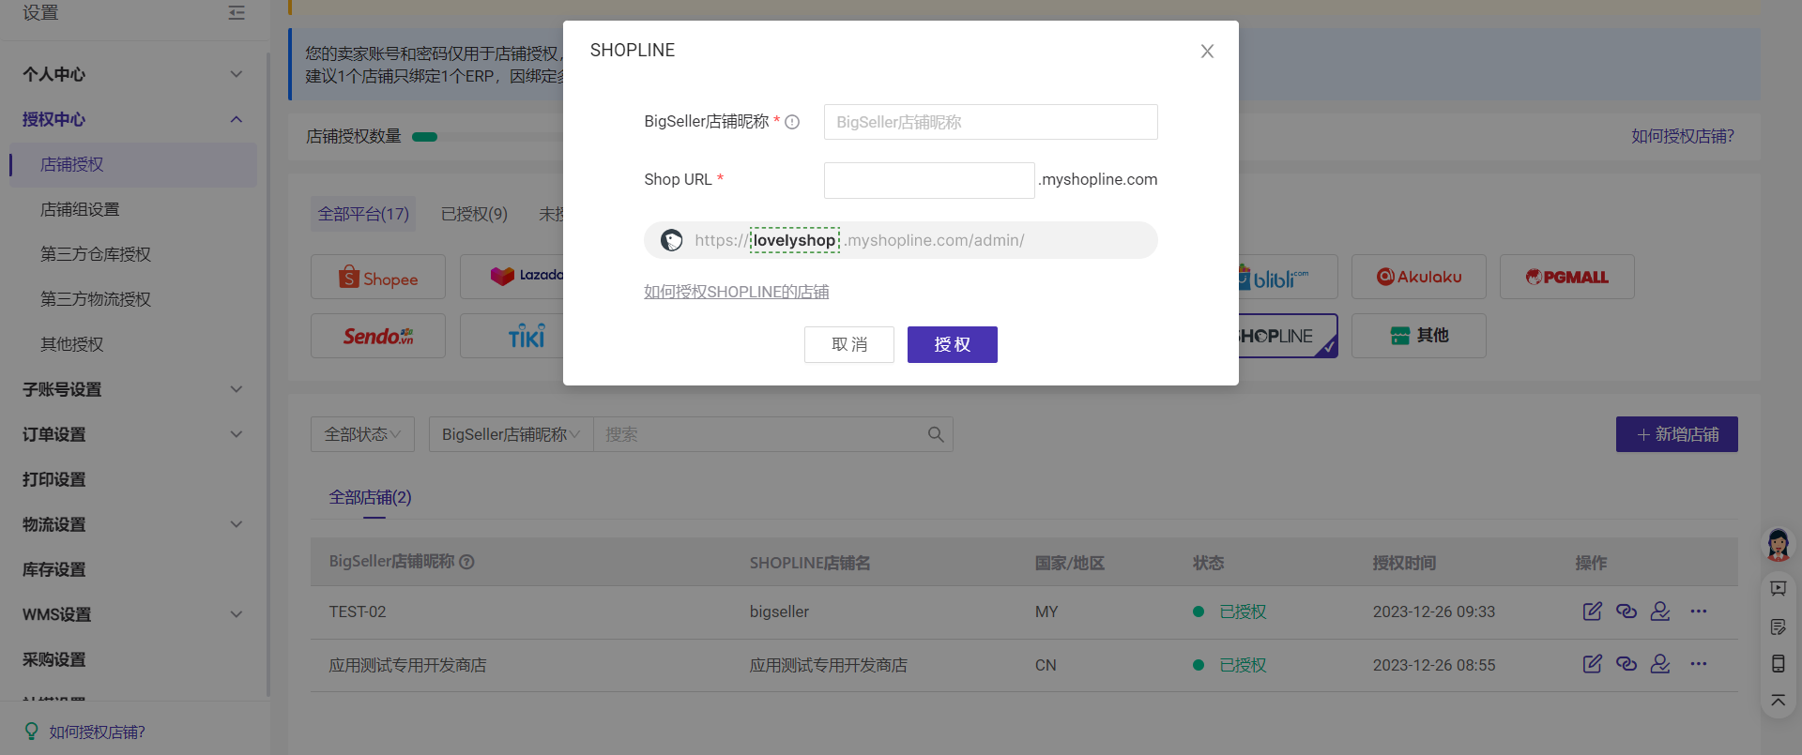Click link icon for TEST-02 row
The width and height of the screenshot is (1802, 755).
(x=1626, y=612)
